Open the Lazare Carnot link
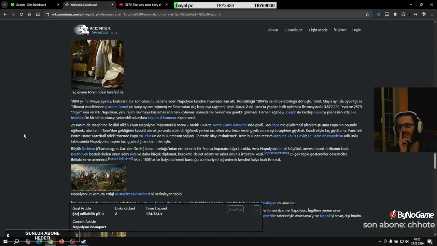 pos(117,107)
